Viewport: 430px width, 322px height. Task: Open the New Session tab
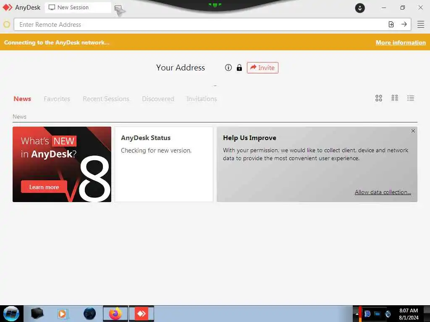point(78,8)
